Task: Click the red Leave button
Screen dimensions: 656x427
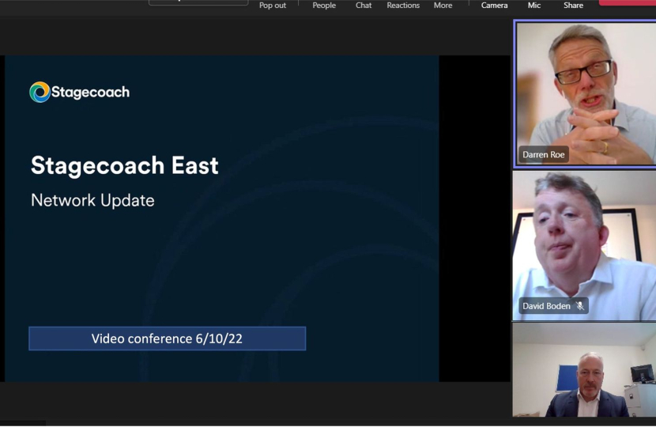Action: (x=627, y=2)
